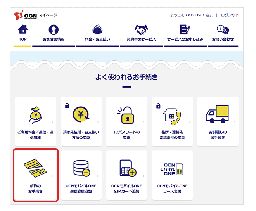Click the yen circle icon for 請求先住所
The width and height of the screenshot is (256, 211).
tap(81, 114)
